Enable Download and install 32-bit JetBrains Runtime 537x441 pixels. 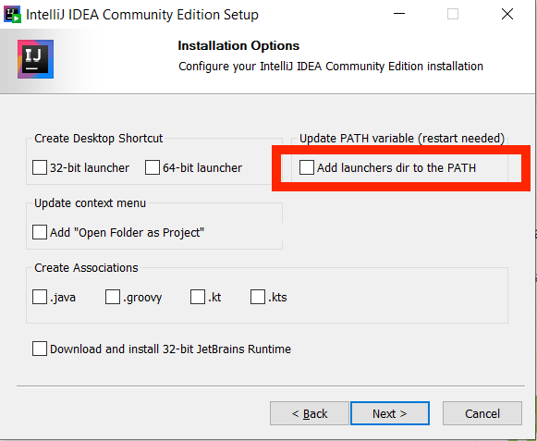coord(40,349)
